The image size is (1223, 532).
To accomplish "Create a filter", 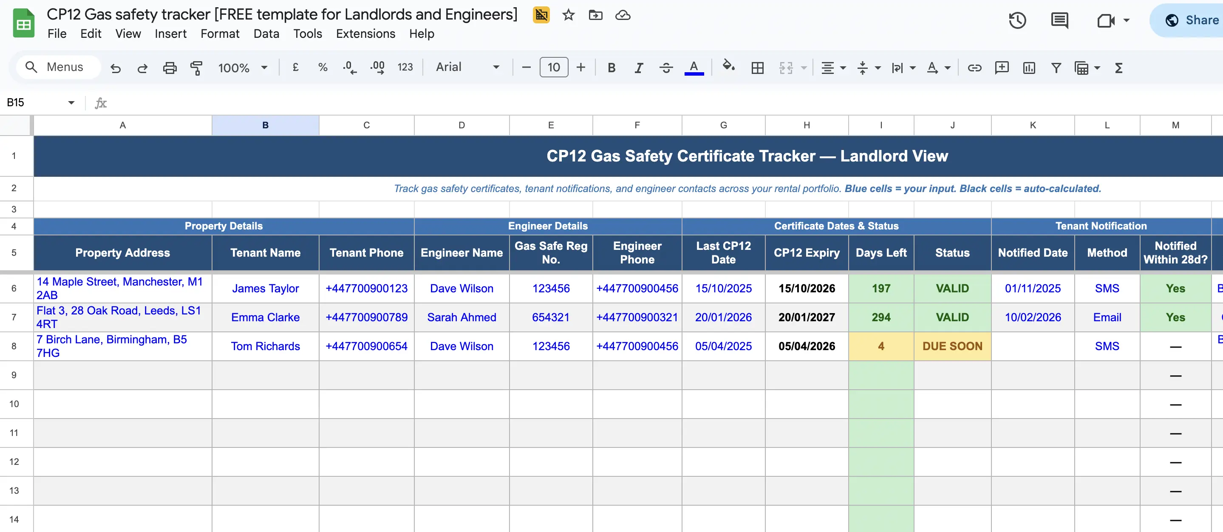I will [x=1056, y=68].
